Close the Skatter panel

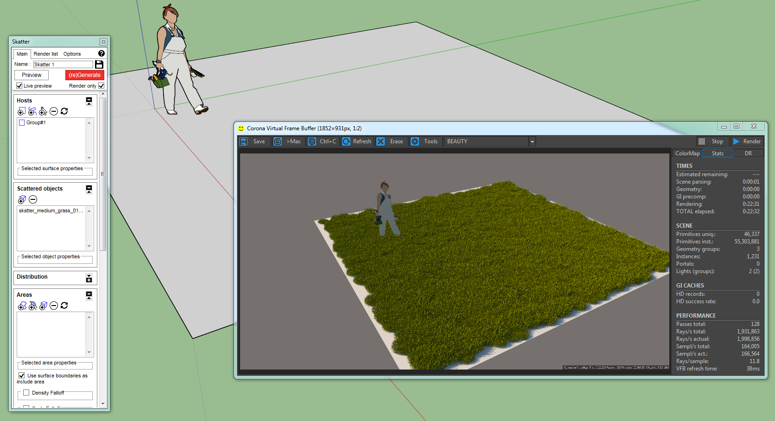[x=104, y=42]
